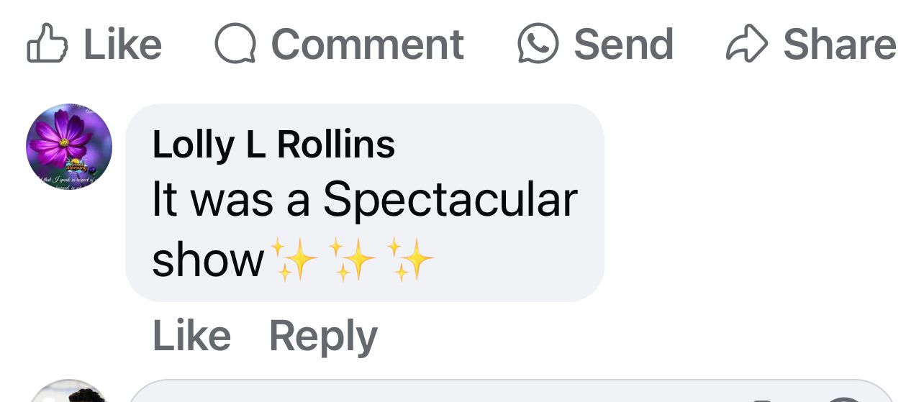Click the Comment speech bubble icon

point(235,45)
